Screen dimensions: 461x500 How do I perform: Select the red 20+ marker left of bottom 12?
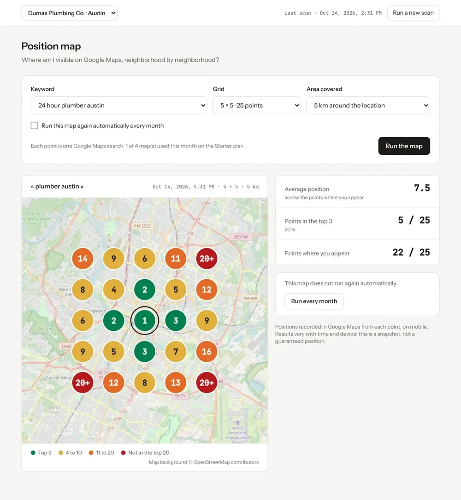click(83, 382)
